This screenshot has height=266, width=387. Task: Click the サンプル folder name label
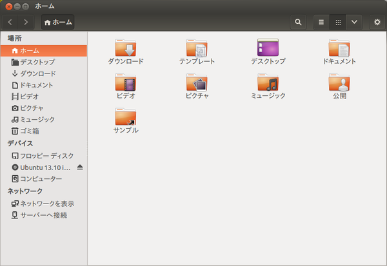click(x=126, y=130)
